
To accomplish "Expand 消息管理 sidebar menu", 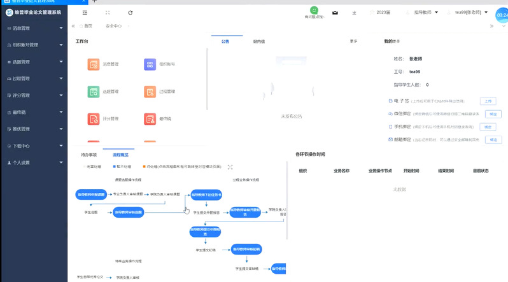I will click(x=34, y=28).
